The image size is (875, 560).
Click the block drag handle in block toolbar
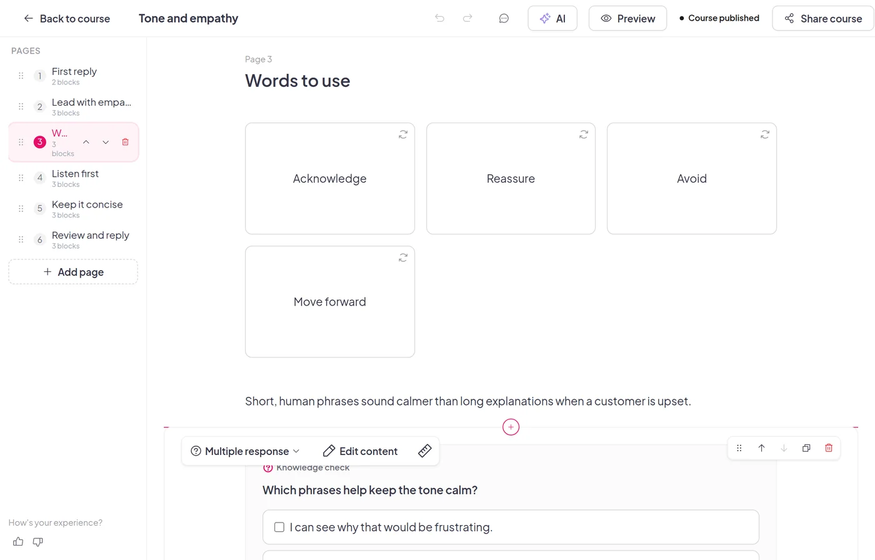[x=739, y=448]
